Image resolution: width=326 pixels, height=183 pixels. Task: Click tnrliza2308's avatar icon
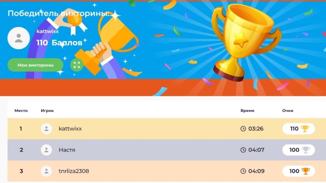[x=46, y=171]
